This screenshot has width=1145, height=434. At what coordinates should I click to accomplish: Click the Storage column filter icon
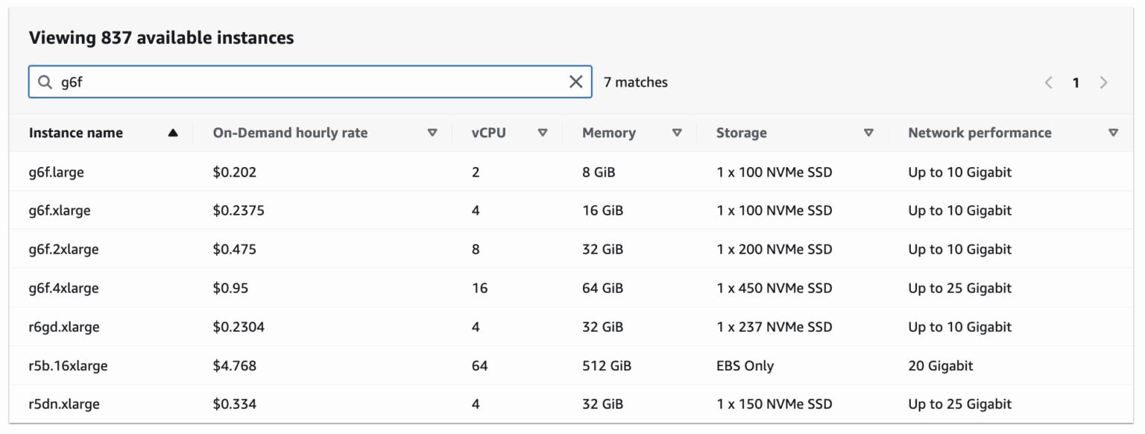pyautogui.click(x=869, y=132)
